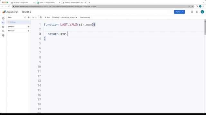Debug the selected function
Screen dimensions: 206x115
pyautogui.click(x=55, y=17)
